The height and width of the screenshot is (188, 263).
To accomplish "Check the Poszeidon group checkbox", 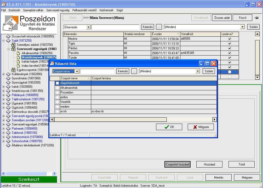I will coord(57,92).
